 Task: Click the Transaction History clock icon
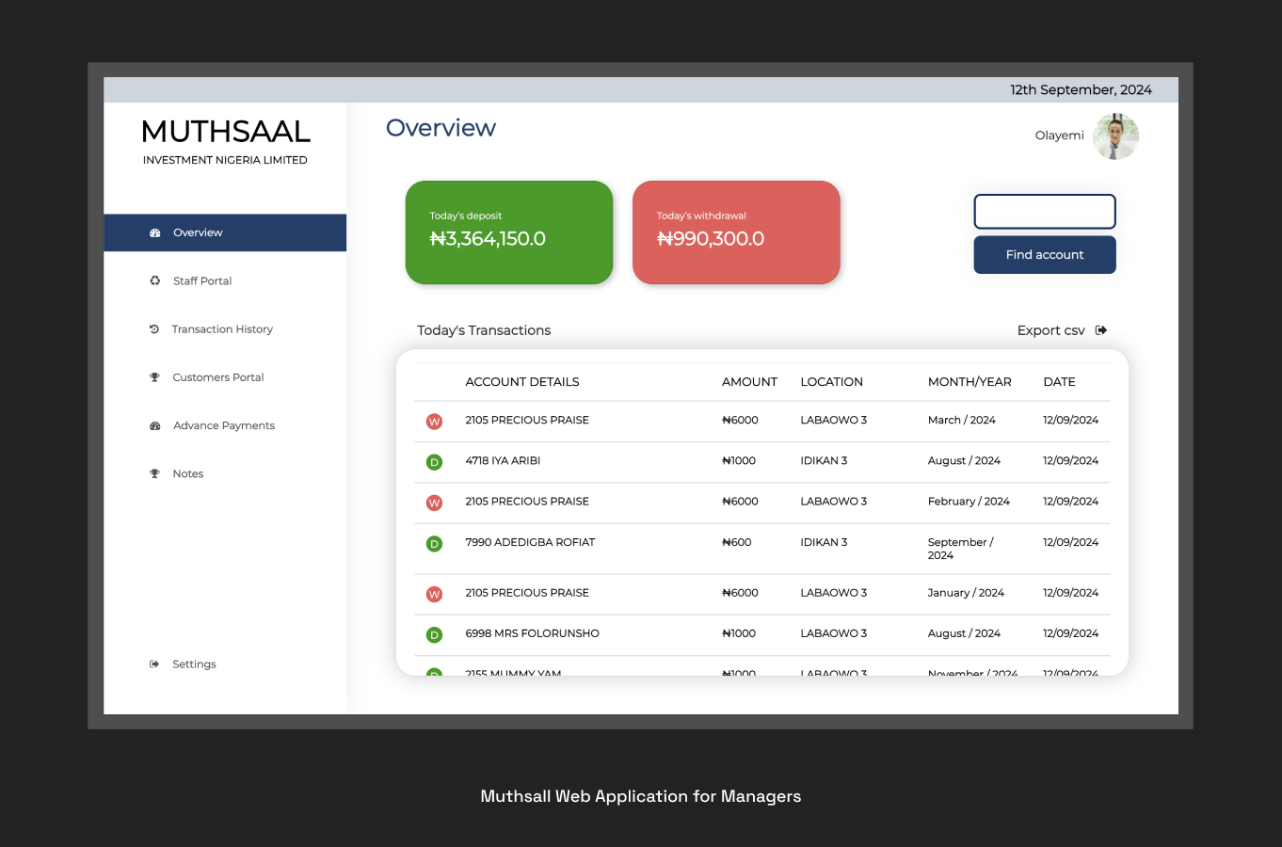click(154, 329)
